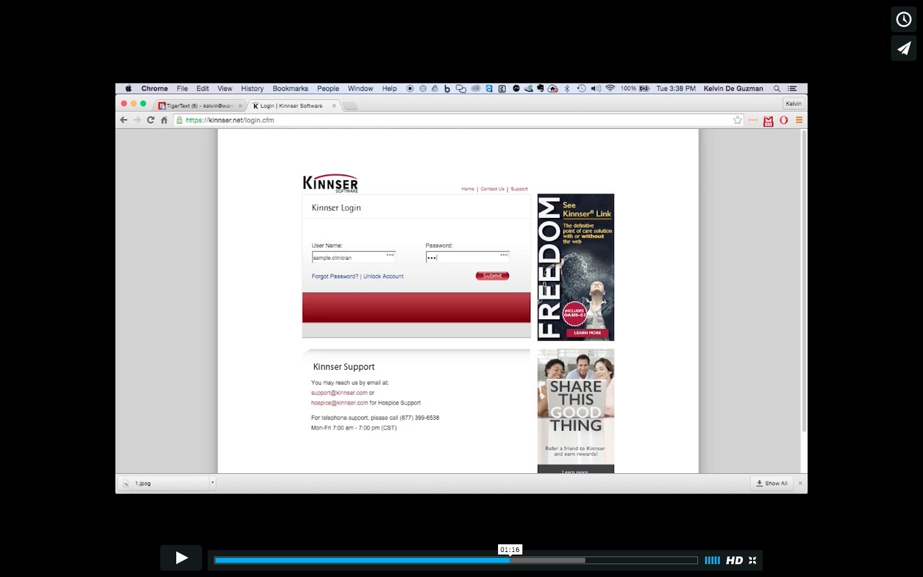Open the Bookmarks menu
Viewport: 923px width, 577px height.
[x=290, y=88]
